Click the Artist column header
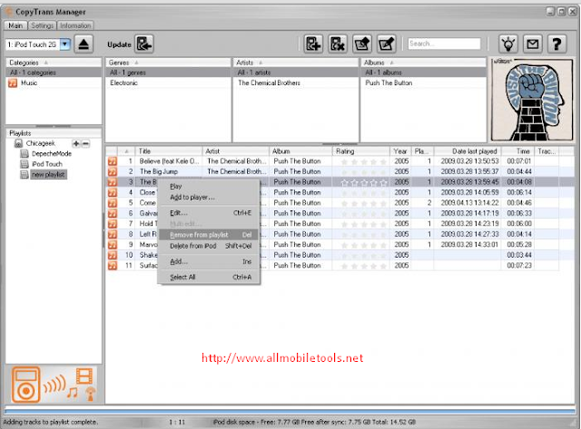 (x=236, y=151)
